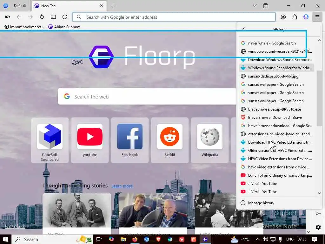The image size is (325, 244).
Task: Click Manage history
Action: 279,203
